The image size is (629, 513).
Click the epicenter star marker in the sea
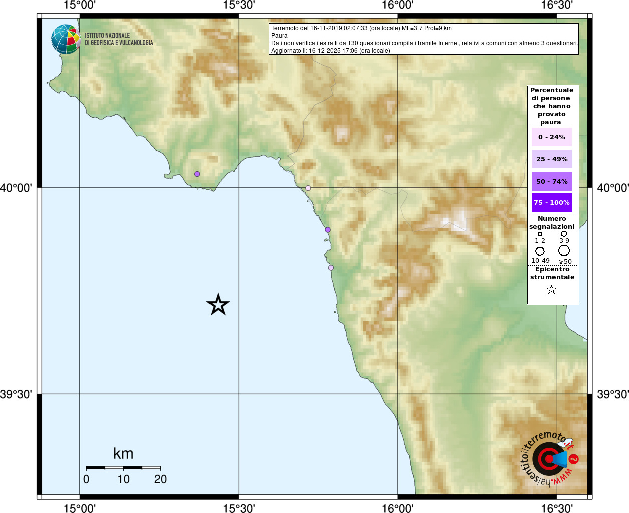pos(218,305)
